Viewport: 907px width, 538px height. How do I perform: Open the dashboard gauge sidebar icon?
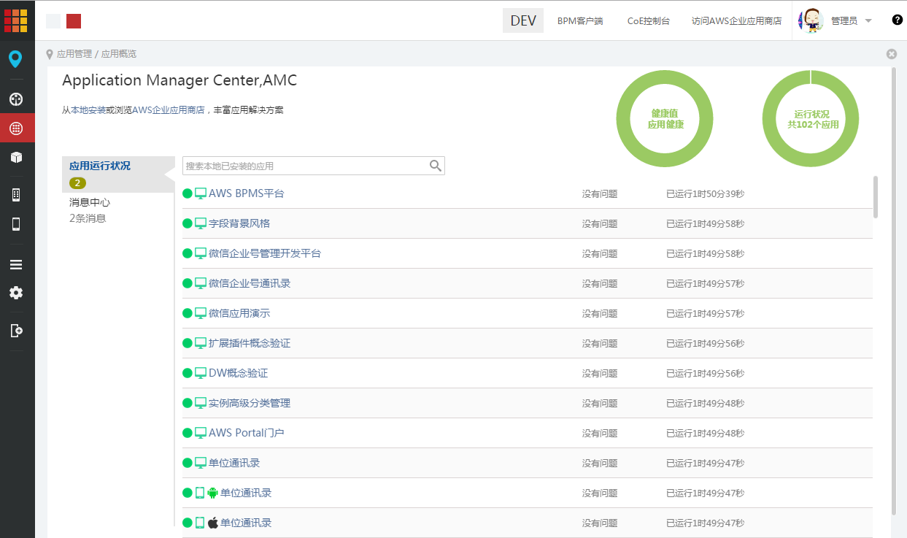16,99
